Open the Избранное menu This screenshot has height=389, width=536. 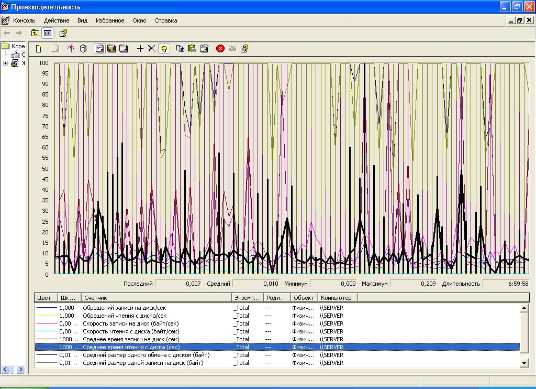point(110,20)
